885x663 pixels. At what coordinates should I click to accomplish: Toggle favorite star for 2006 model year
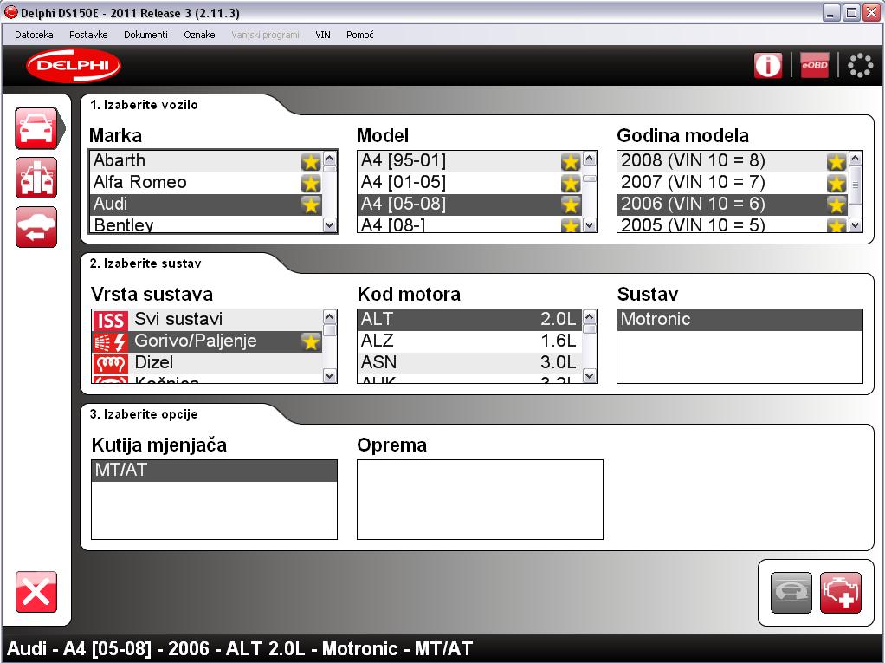coord(836,205)
